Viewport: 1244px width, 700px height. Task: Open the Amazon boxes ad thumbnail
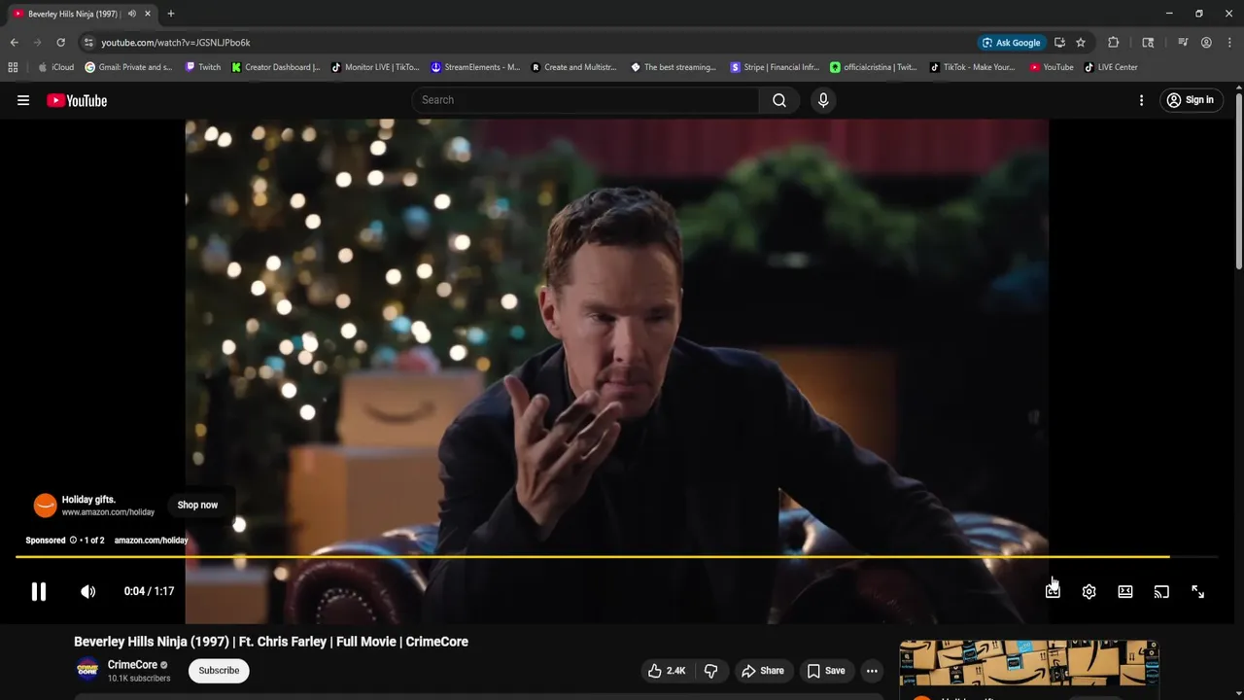[1029, 663]
